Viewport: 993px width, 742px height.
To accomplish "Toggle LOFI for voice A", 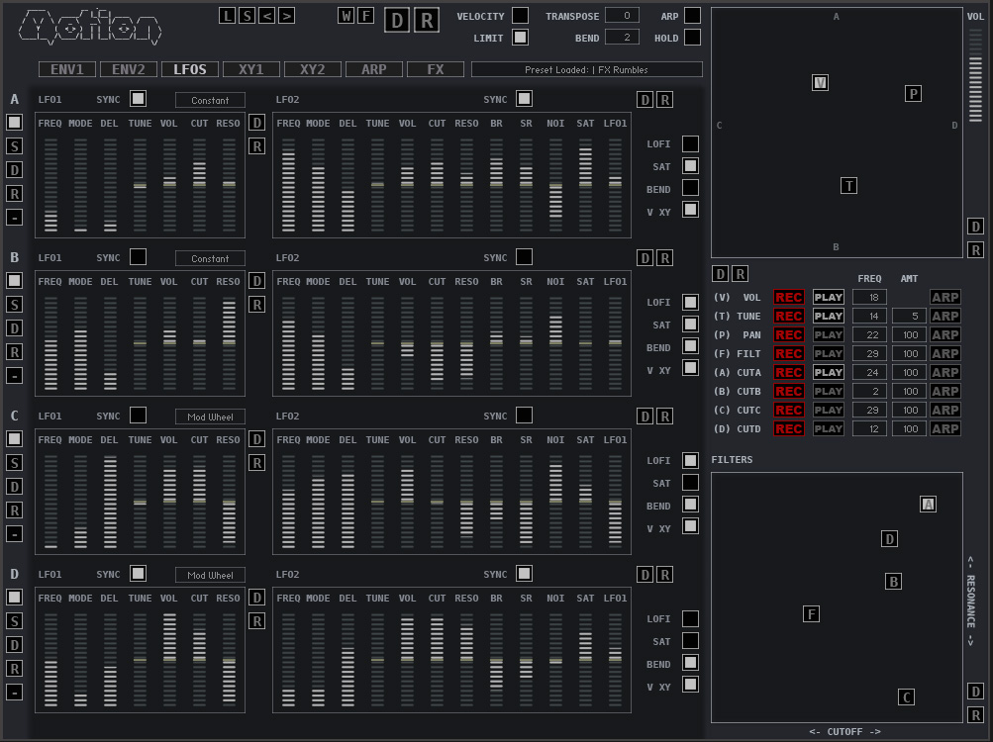I will (688, 143).
